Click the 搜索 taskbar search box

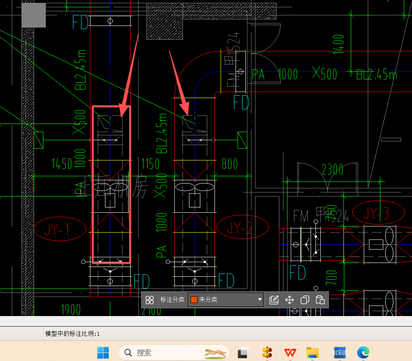(x=174, y=352)
